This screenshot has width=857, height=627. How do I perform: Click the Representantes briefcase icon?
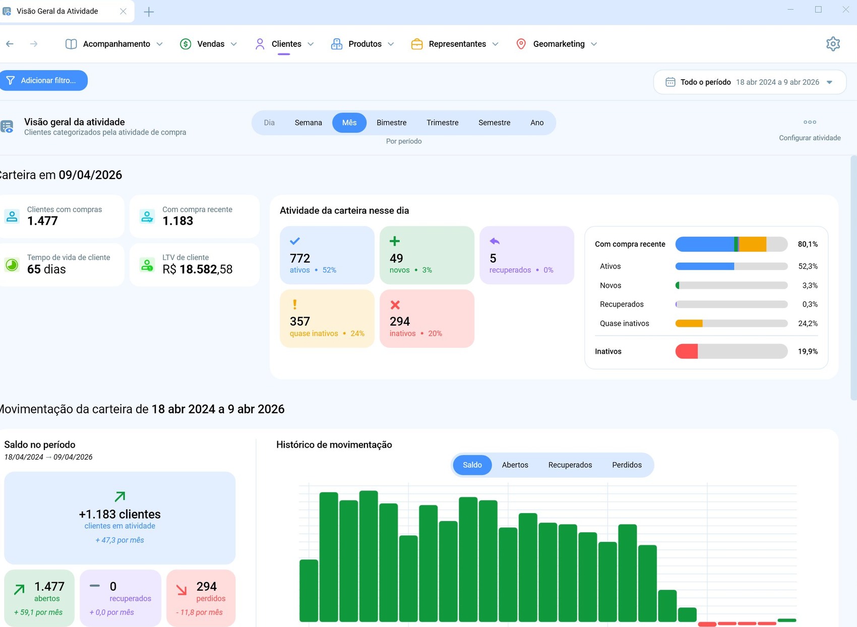417,44
